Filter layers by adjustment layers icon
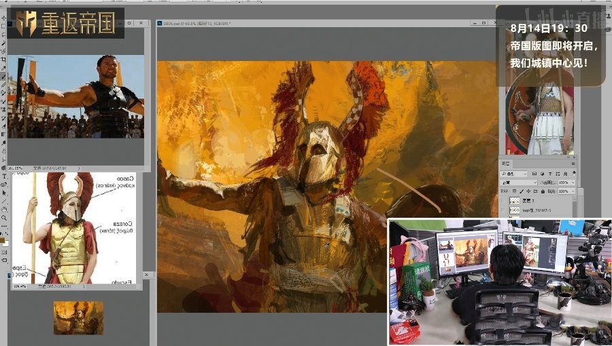The width and height of the screenshot is (612, 346). click(542, 174)
